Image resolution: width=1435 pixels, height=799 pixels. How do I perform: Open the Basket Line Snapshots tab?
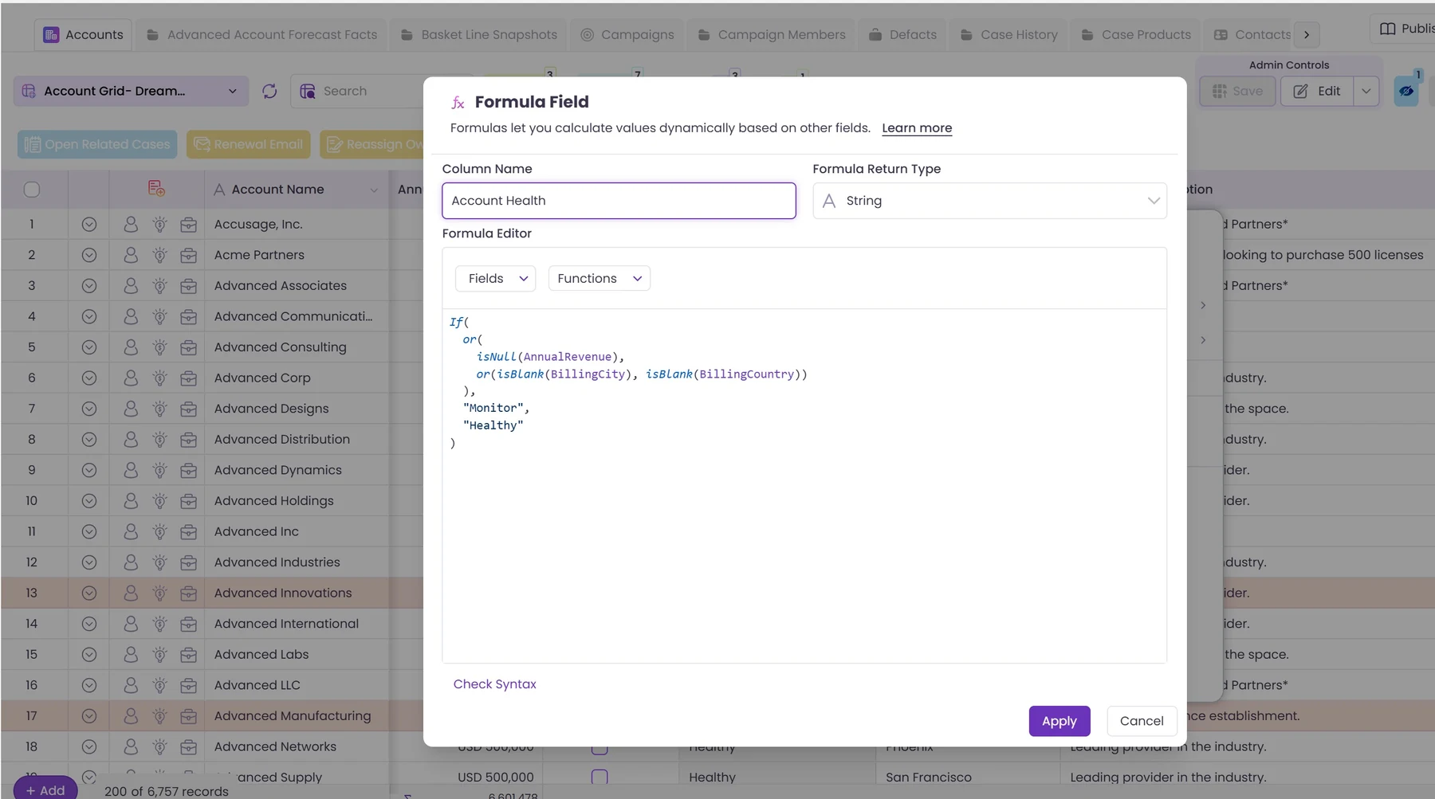coord(478,35)
